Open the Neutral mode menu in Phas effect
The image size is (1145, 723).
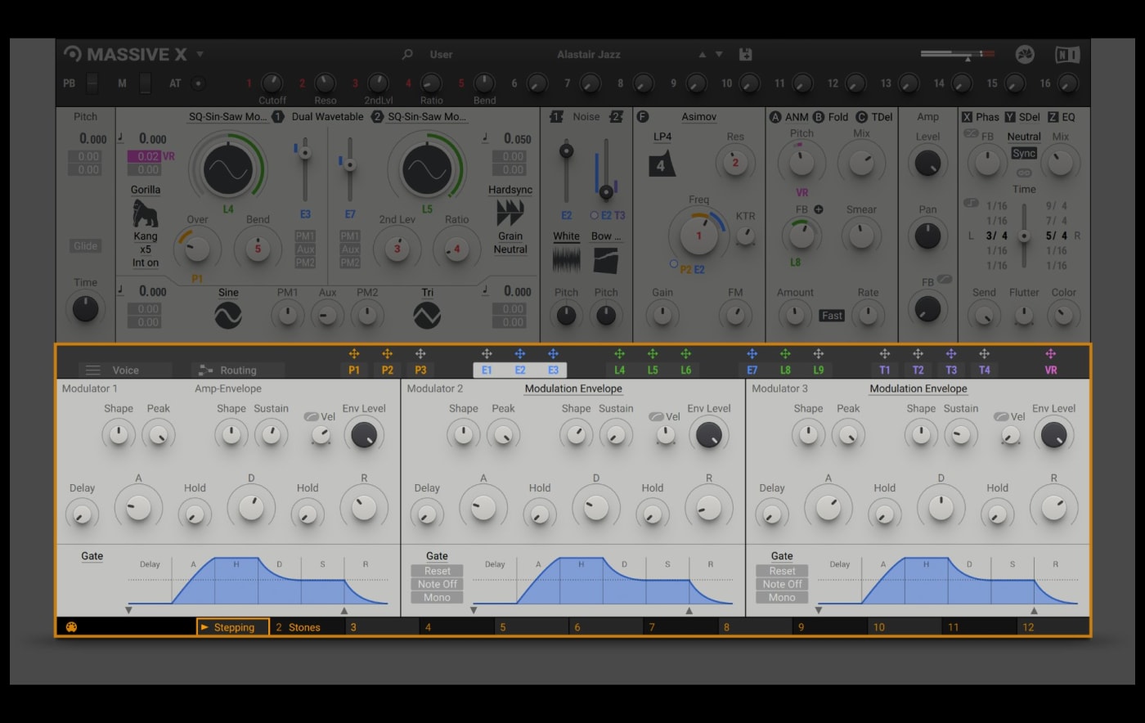coord(1024,137)
